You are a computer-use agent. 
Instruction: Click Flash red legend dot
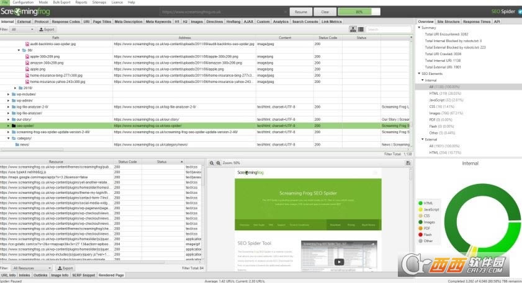pyautogui.click(x=420, y=235)
